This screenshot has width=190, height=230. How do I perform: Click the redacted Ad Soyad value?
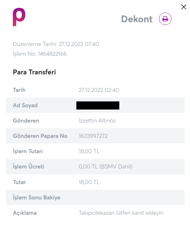[x=98, y=105]
